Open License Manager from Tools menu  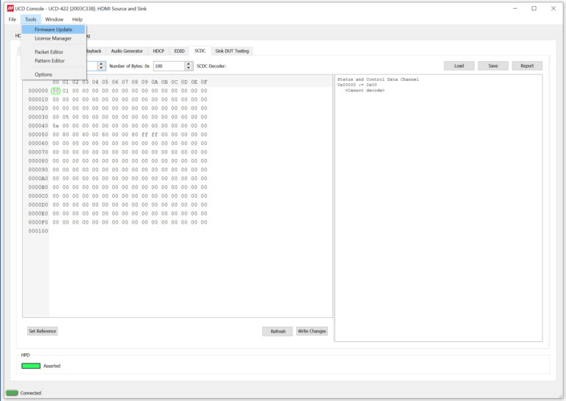53,38
